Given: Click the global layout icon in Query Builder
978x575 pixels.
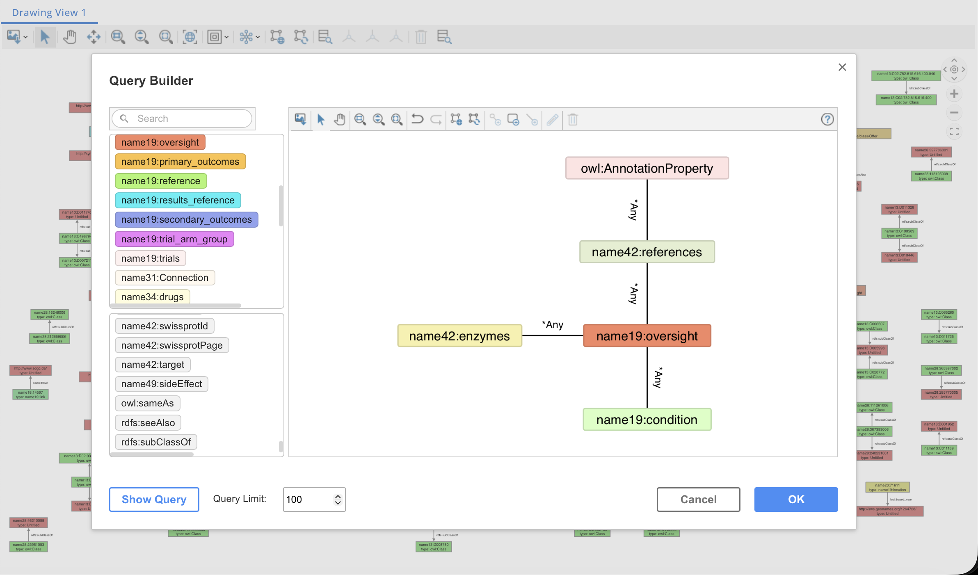Looking at the screenshot, I should tap(456, 119).
